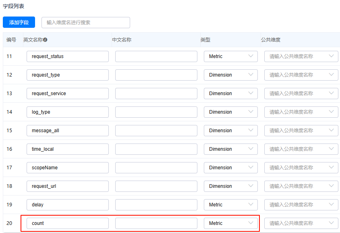Click the English name field containing count

tap(67, 223)
